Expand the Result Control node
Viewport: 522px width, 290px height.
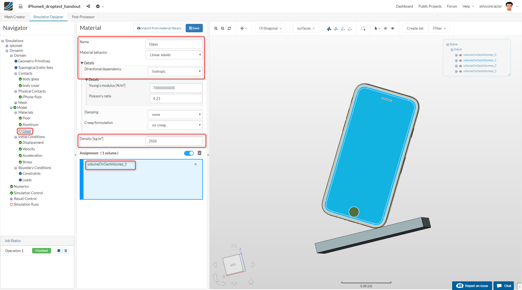tap(11, 199)
